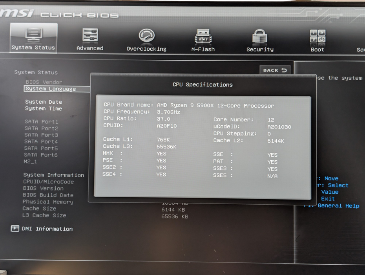365x275 pixels.
Task: Switch to the Boot tab label
Action: tap(317, 49)
